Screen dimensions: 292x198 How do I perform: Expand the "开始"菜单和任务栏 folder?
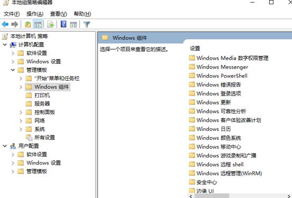pyautogui.click(x=21, y=79)
